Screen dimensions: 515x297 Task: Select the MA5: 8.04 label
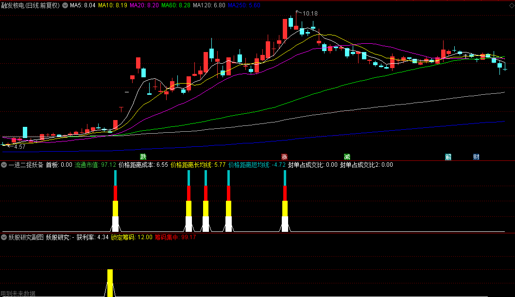(83, 5)
